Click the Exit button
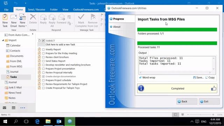 (x=209, y=101)
